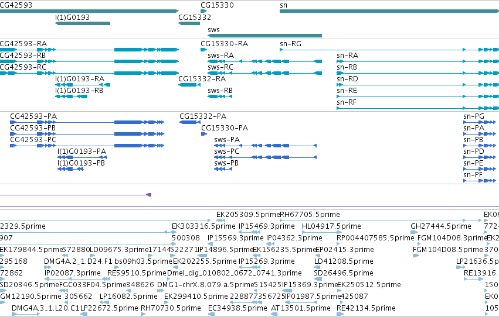Select the CG42593 gene label
Viewport: 499px width, 317px height.
point(16,5)
